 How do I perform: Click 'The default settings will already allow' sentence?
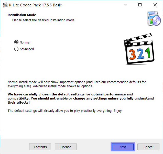tap(65, 111)
